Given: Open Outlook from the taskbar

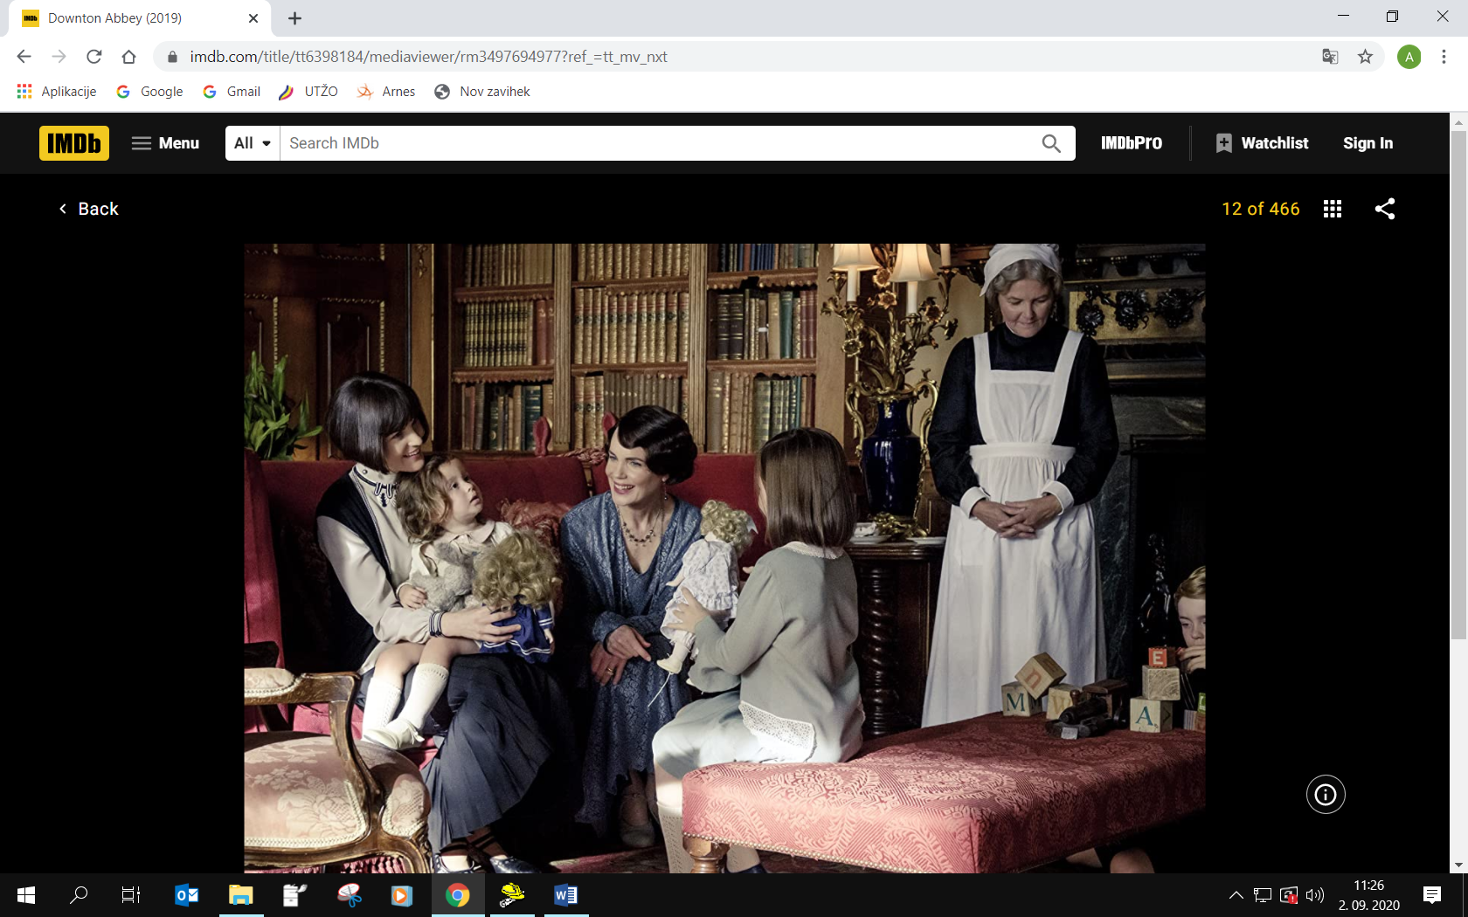Looking at the screenshot, I should point(187,895).
